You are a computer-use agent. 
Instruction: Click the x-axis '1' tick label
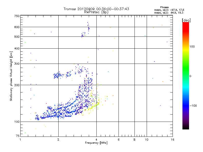click(x=20, y=140)
